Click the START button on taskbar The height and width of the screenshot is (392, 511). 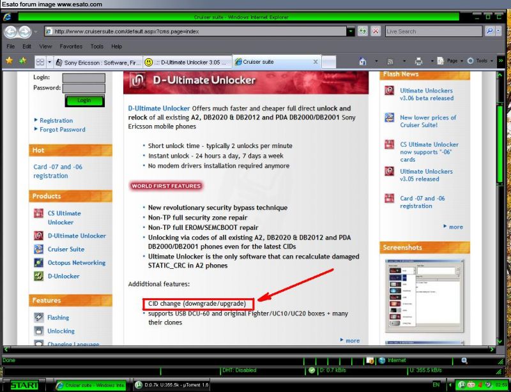tap(23, 385)
